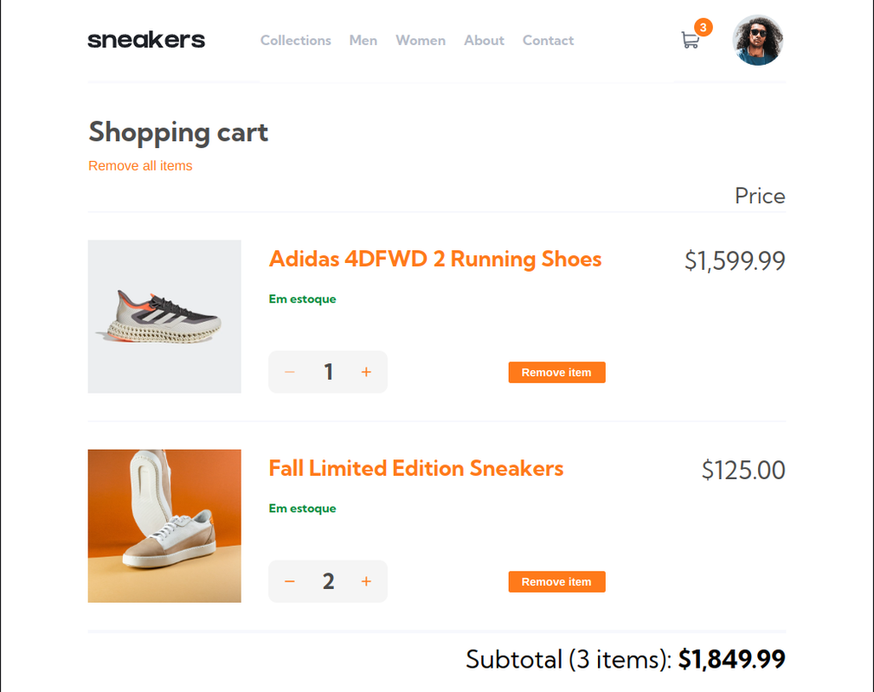Go to the Men section
The width and height of the screenshot is (874, 692).
coord(363,40)
